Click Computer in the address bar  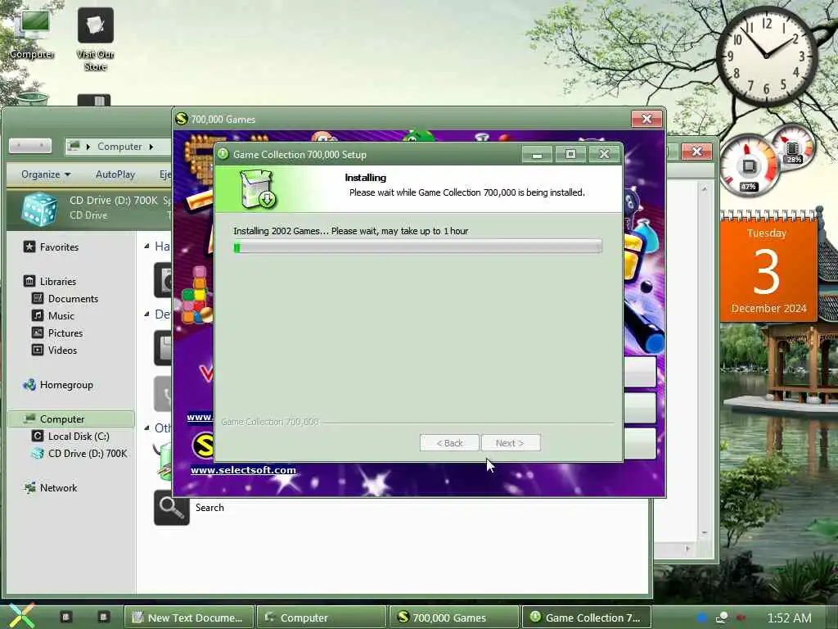coord(119,147)
